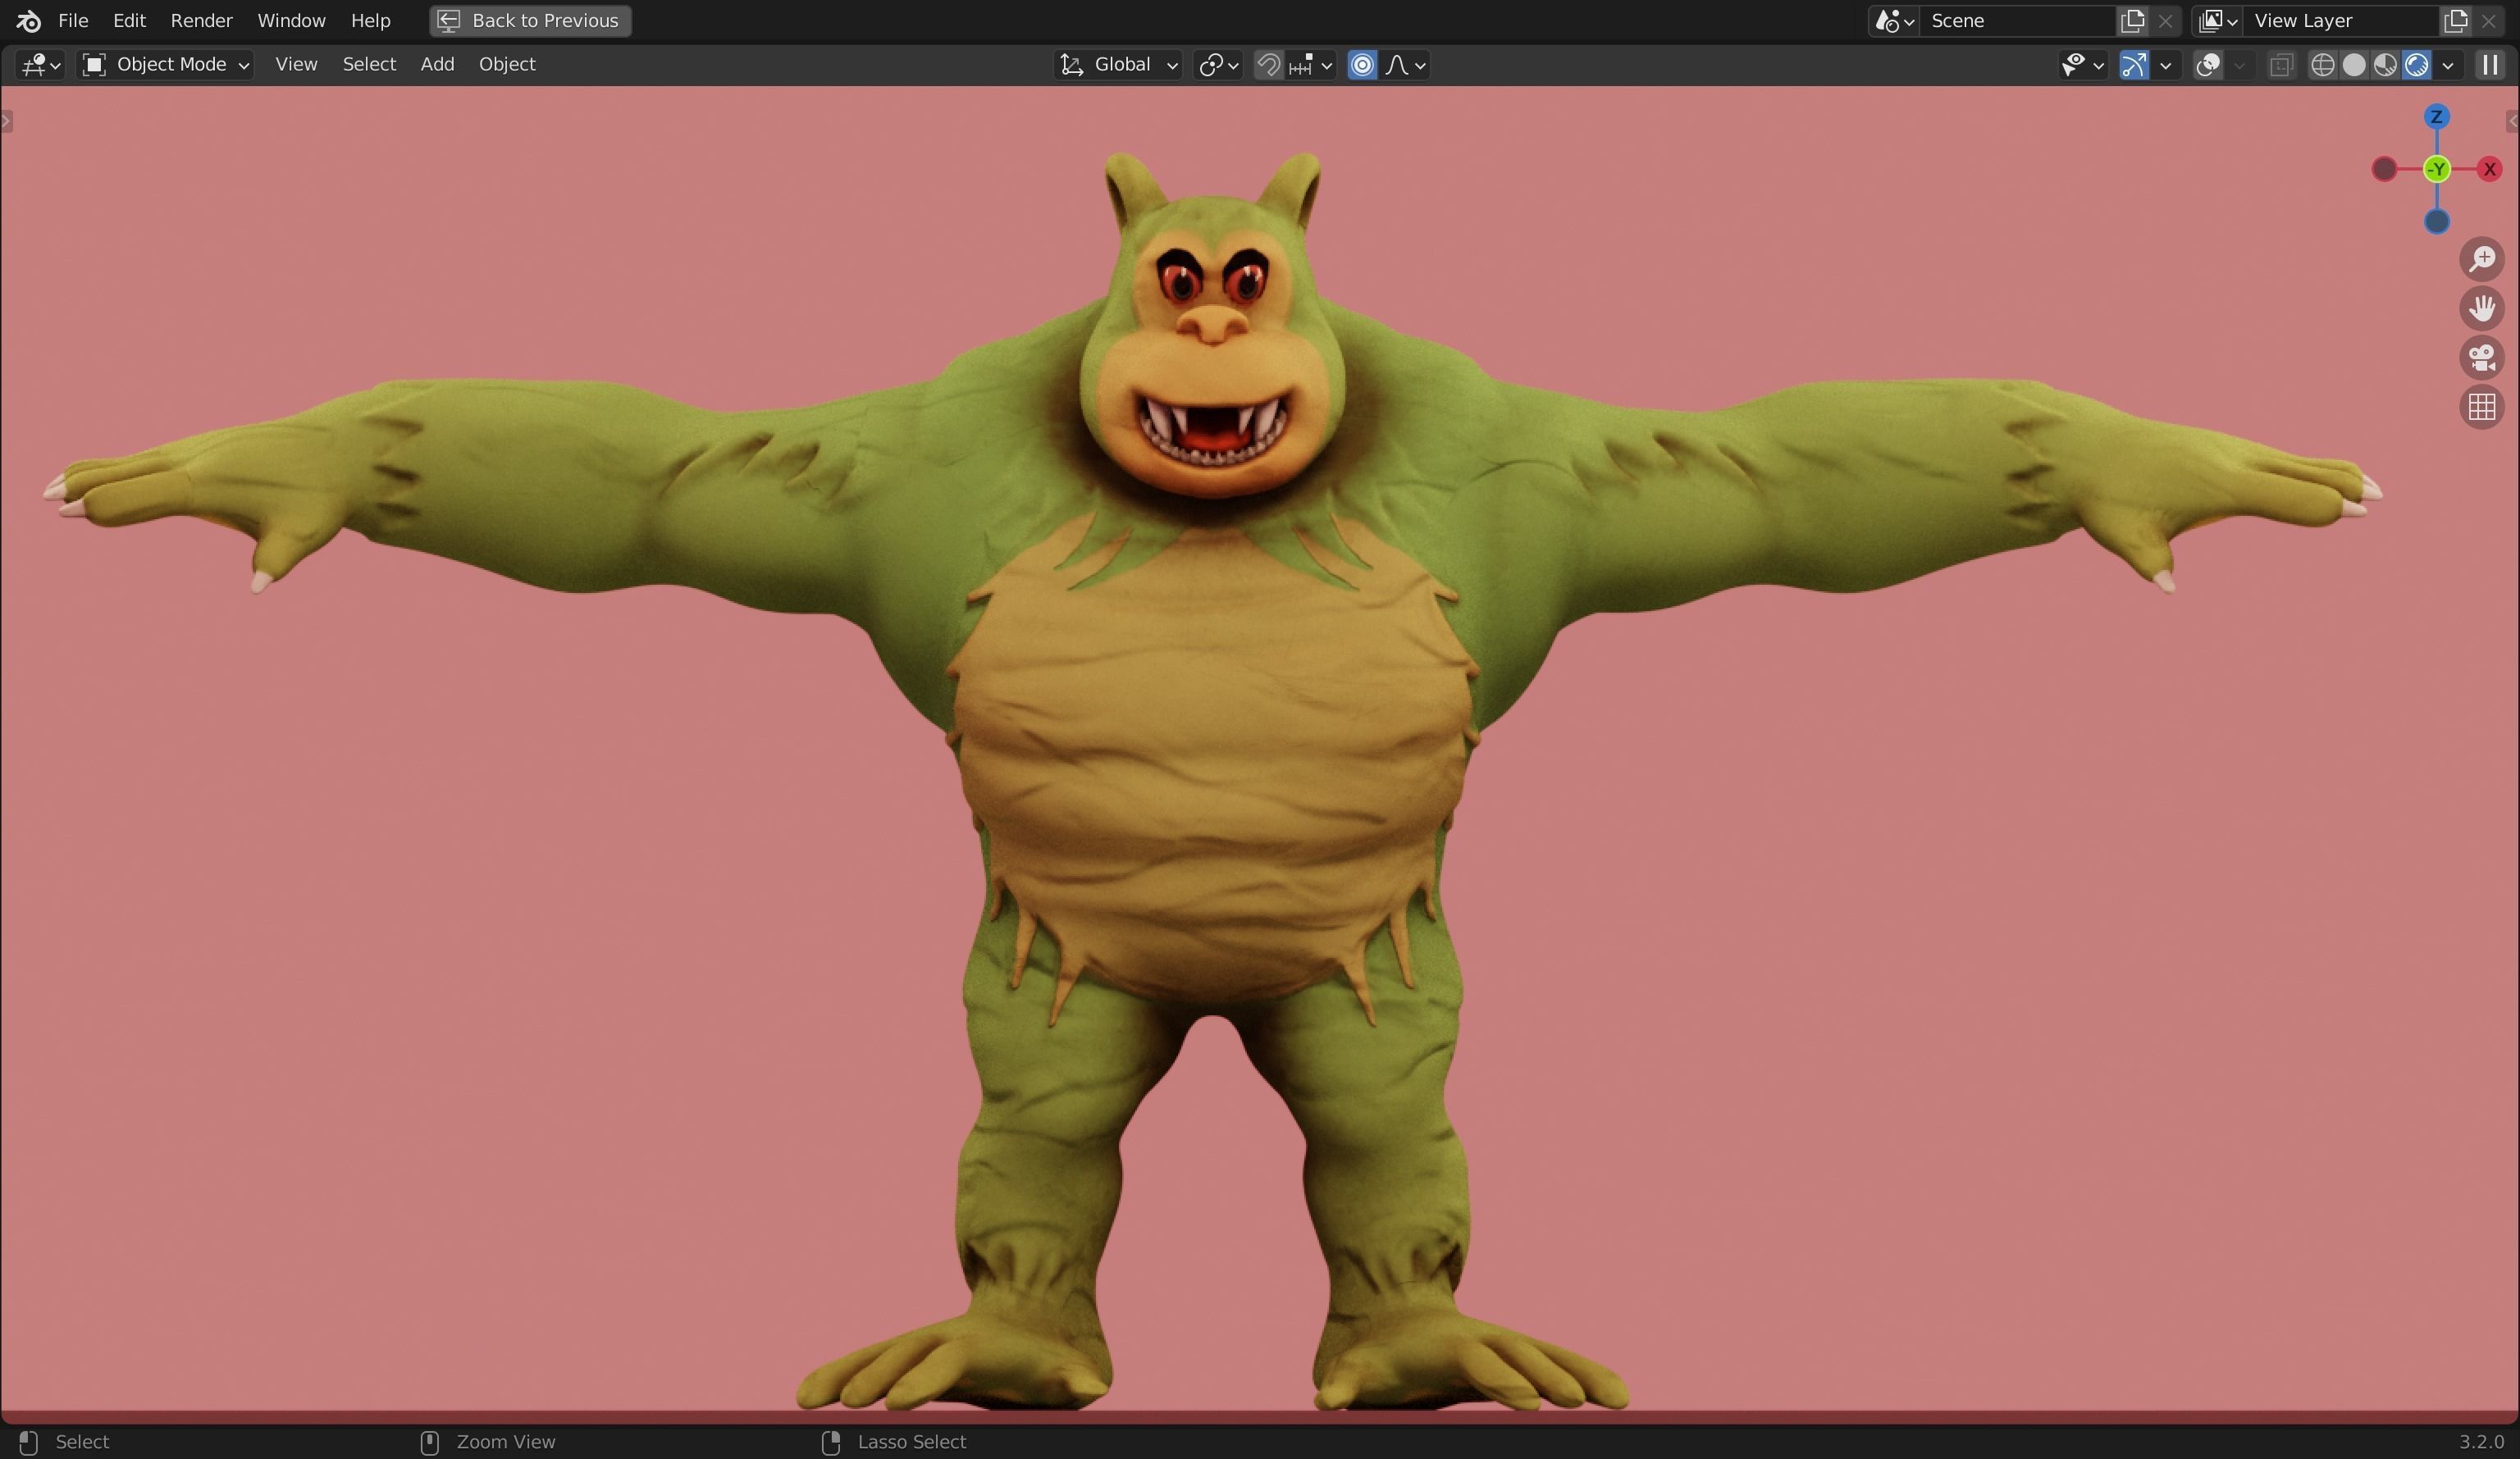Click the negative Z axis gizmo dot
The height and width of the screenshot is (1459, 2520).
(2436, 222)
